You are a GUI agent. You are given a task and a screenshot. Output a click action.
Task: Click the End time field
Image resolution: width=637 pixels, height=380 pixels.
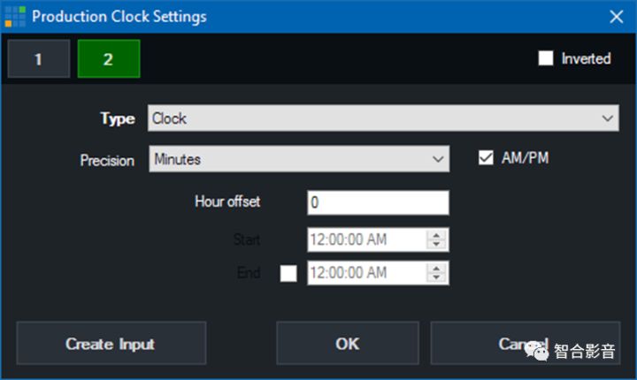(x=366, y=274)
